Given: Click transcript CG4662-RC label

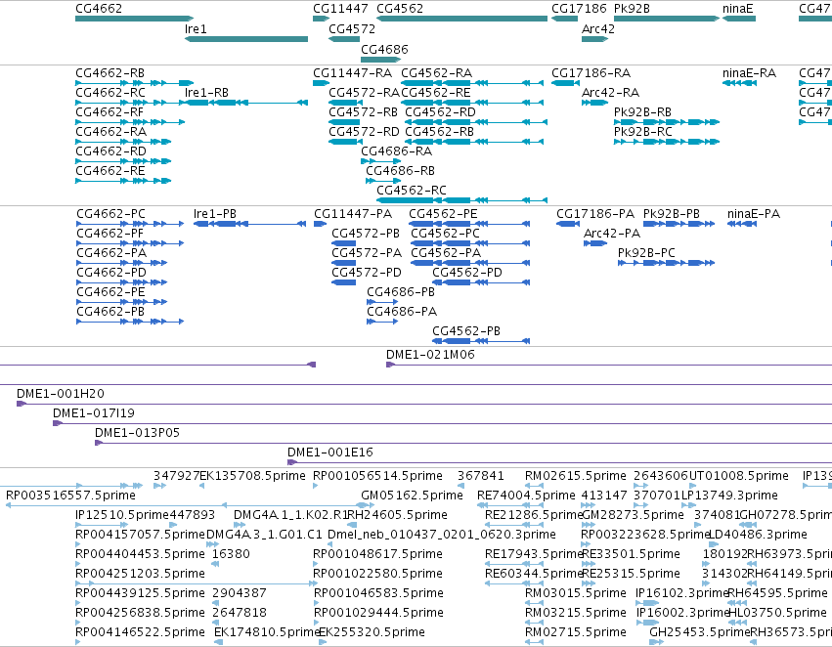Looking at the screenshot, I should pos(110,92).
